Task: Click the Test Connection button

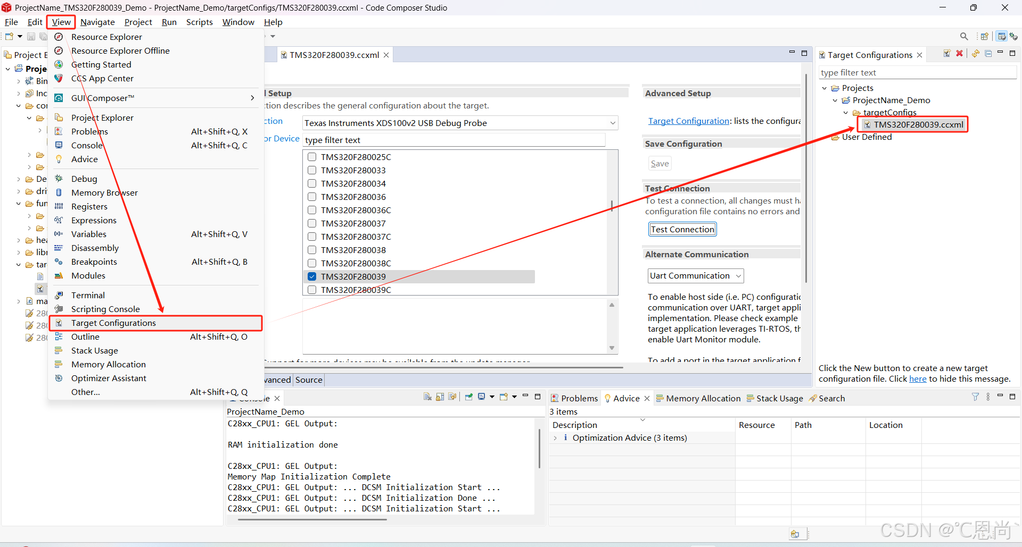Action: 682,229
